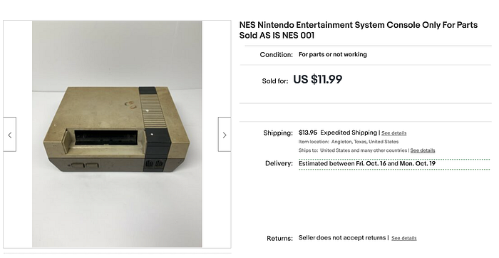Click Seller does not accept returns text

342,237
